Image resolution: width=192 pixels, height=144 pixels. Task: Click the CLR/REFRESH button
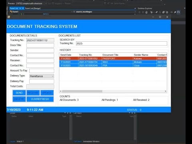click(40, 99)
